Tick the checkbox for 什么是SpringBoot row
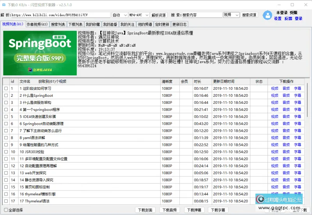The width and height of the screenshot is (312, 215). (x=6, y=95)
